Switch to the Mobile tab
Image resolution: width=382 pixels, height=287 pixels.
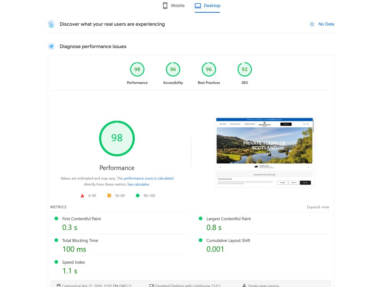174,6
